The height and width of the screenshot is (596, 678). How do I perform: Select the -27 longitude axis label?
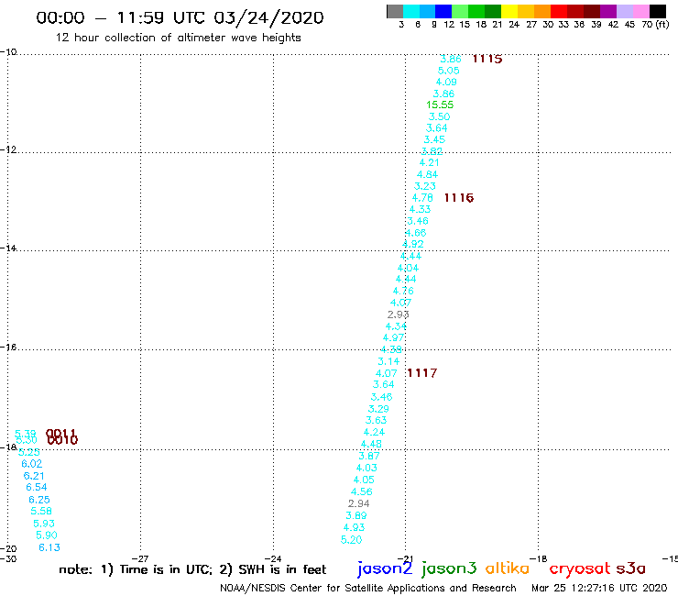tap(140, 558)
